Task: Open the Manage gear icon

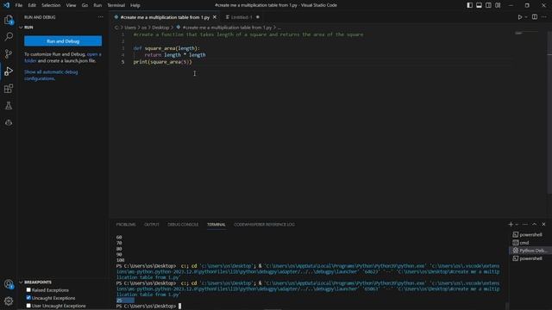Action: [9, 301]
